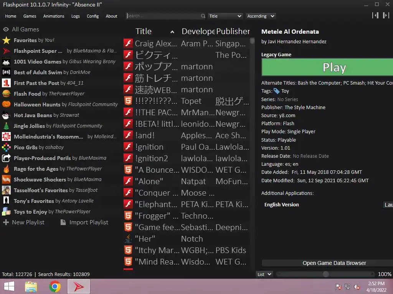Click the game list vertical scrollbar

[252, 41]
